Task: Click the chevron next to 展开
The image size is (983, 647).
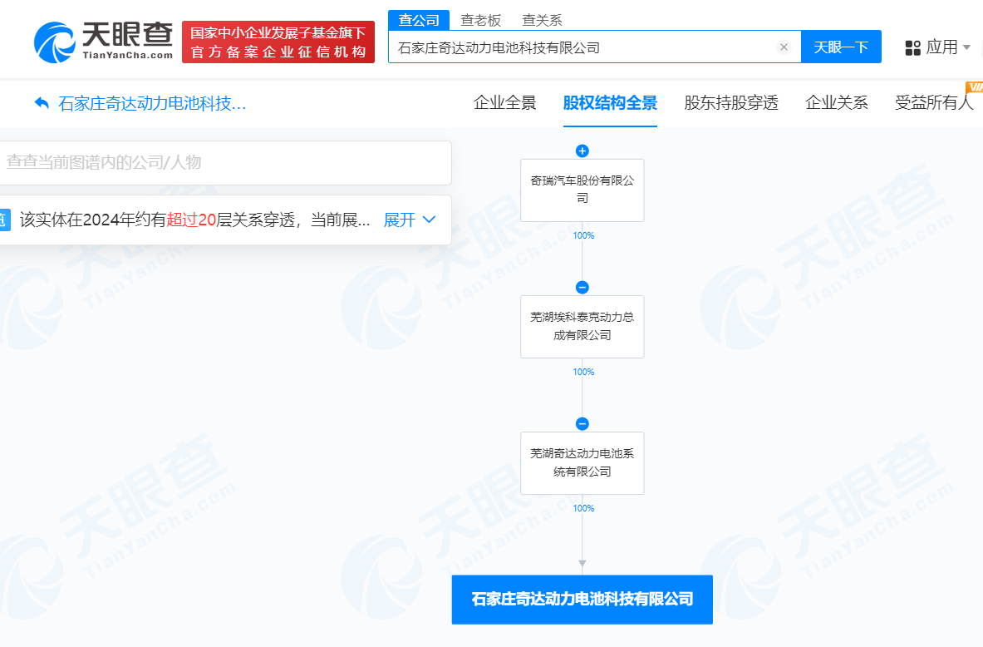Action: 428,220
